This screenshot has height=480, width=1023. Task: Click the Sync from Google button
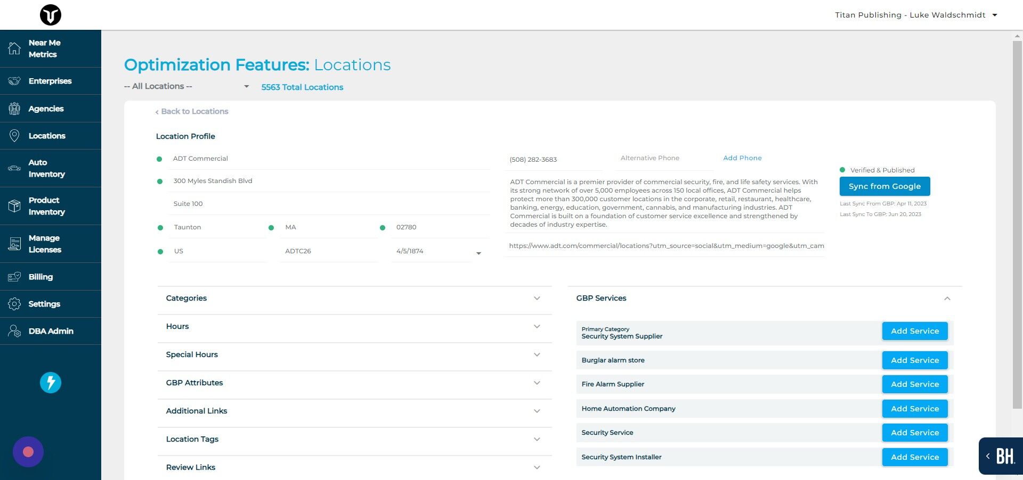[884, 186]
